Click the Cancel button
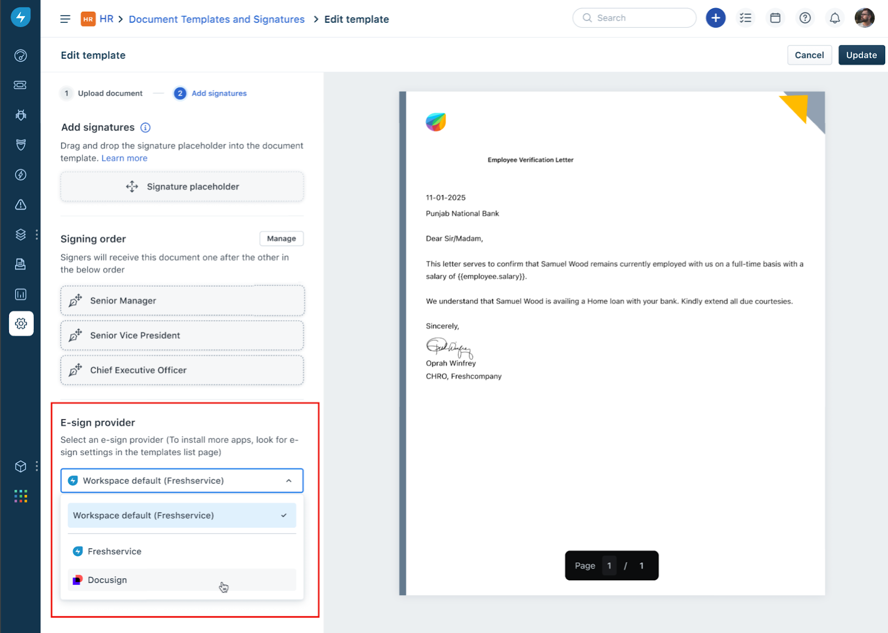 coord(809,55)
